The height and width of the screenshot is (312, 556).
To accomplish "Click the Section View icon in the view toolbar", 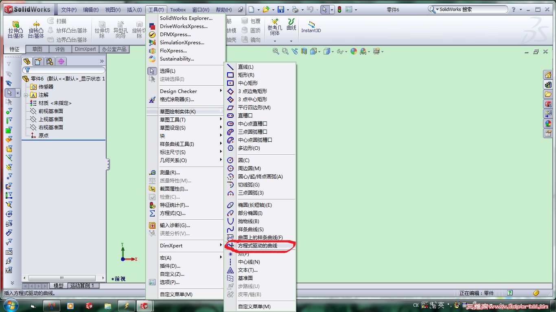I will tap(304, 51).
